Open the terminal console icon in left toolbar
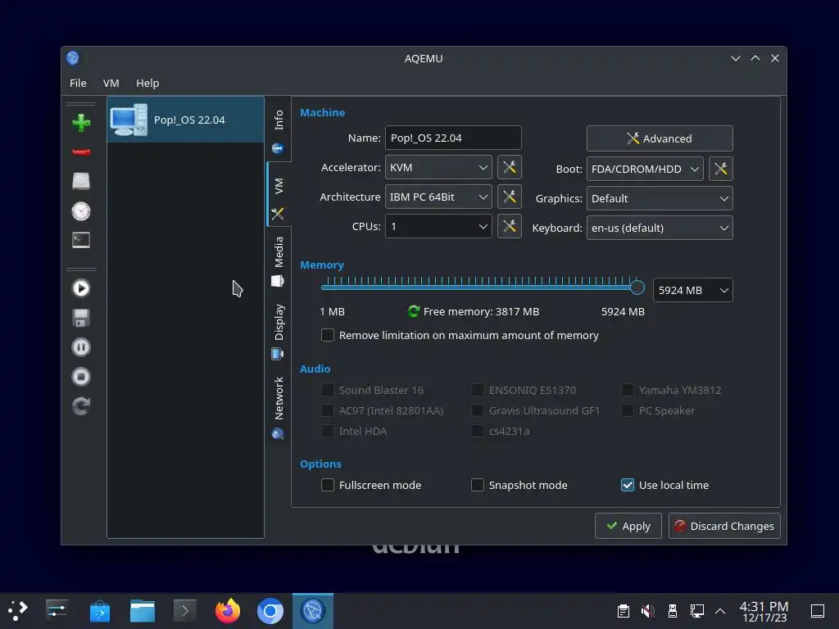Screen dimensions: 839x629 (x=81, y=240)
